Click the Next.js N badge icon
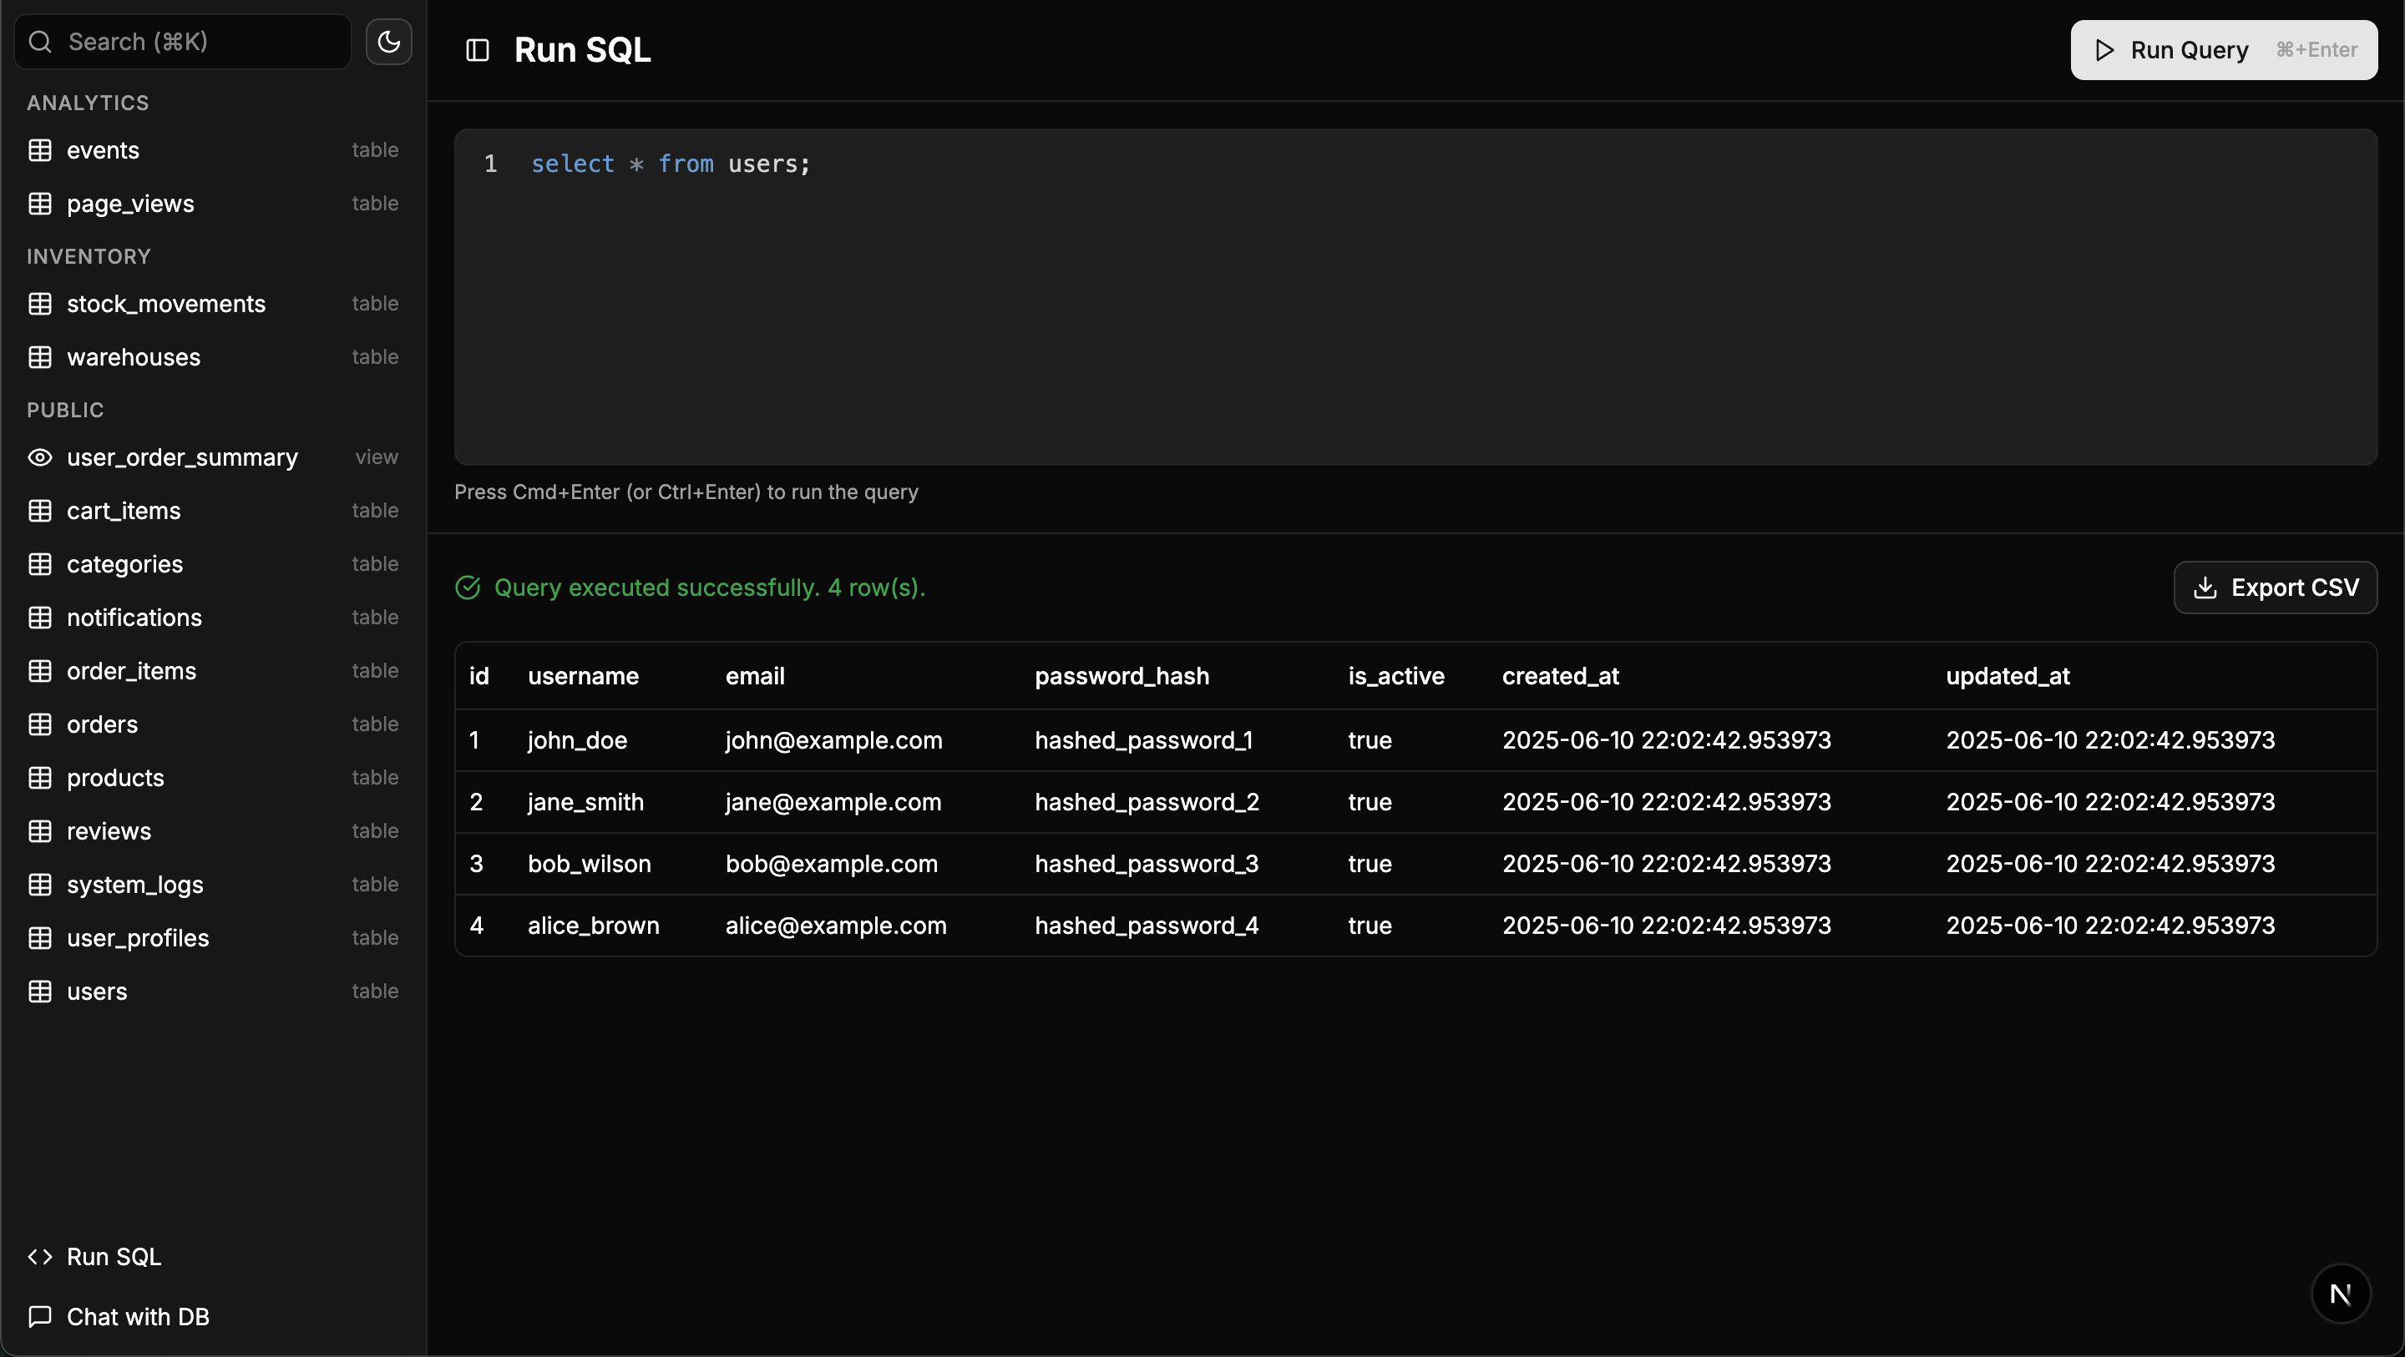2405x1357 pixels. [x=2341, y=1294]
